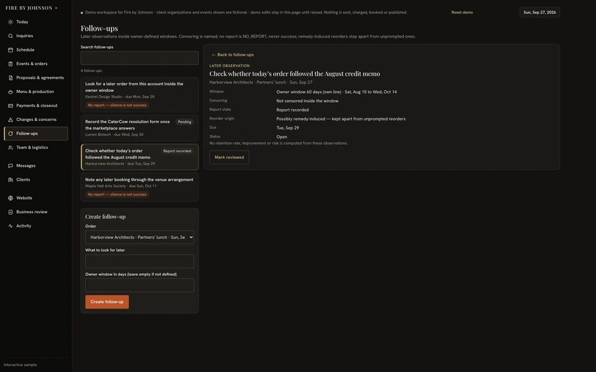Click the Business review checklist icon

pos(11,212)
